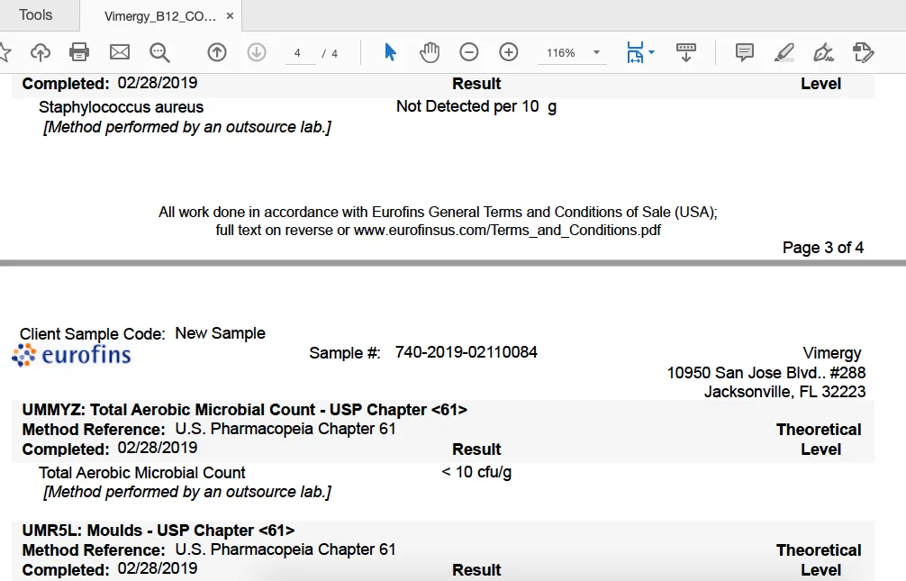The image size is (906, 581).
Task: Click the current page number field
Action: [297, 53]
